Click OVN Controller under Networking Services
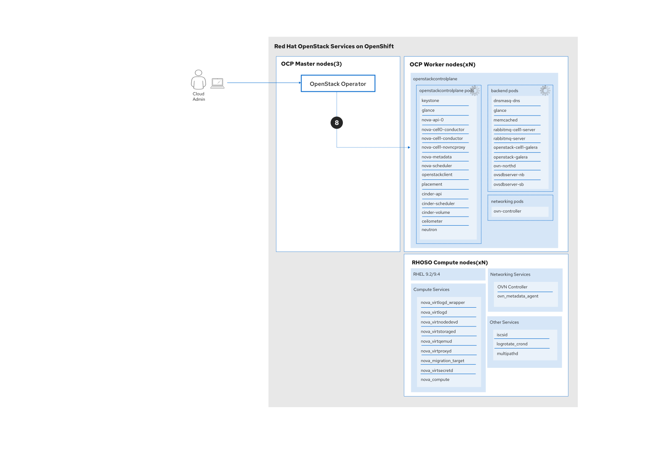 pyautogui.click(x=512, y=287)
